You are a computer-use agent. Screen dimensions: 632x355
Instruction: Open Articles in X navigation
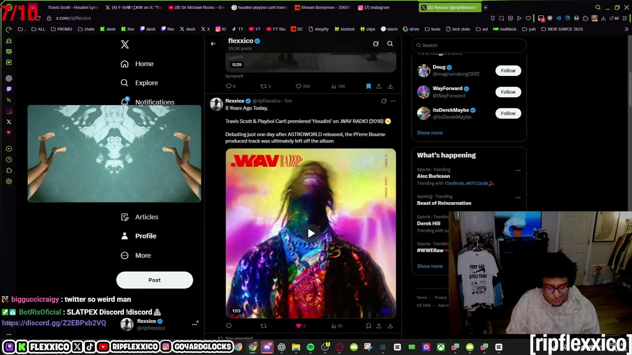click(x=140, y=217)
